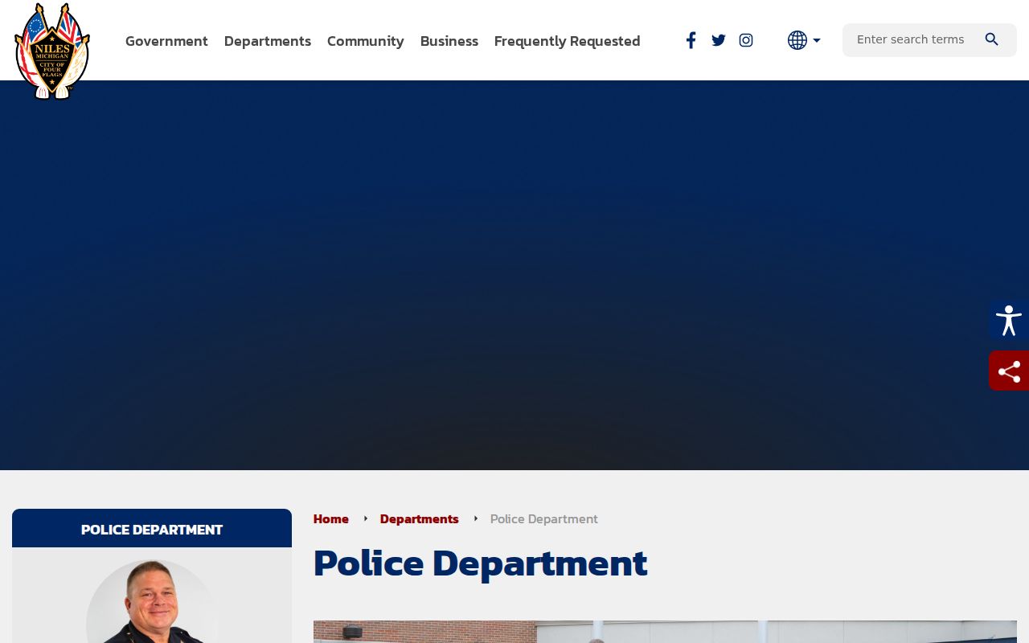Click the police building photo
1029x643 pixels.
(x=665, y=632)
